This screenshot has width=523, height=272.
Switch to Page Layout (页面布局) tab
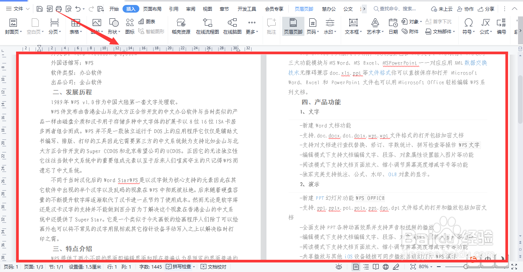coord(152,9)
